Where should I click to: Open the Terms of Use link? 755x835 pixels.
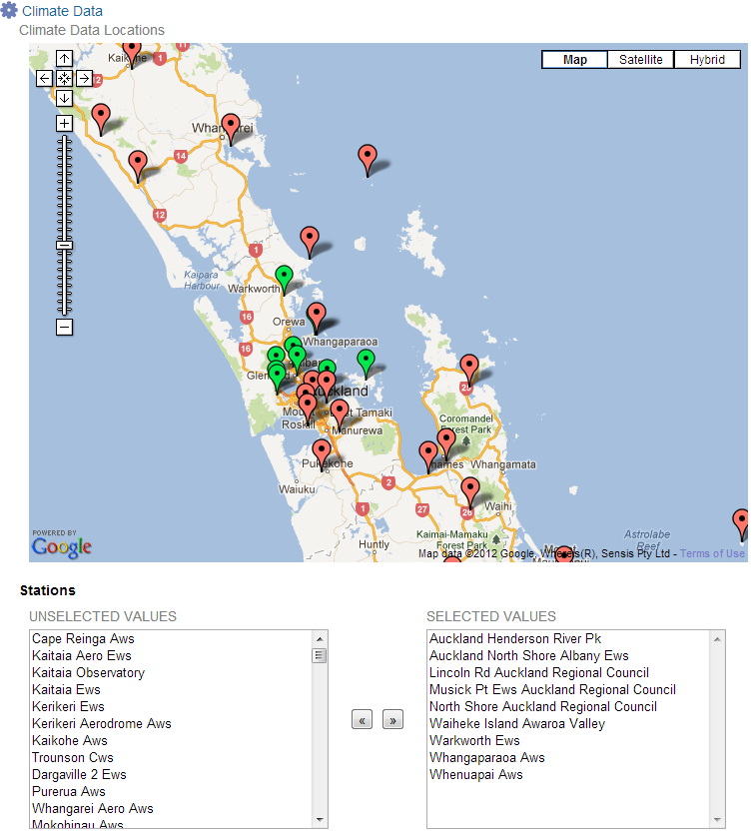[712, 553]
